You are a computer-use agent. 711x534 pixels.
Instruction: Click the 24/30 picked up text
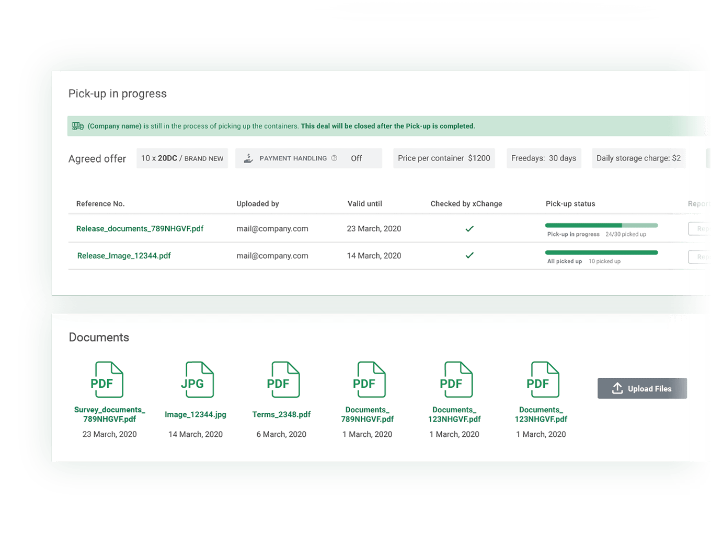626,234
